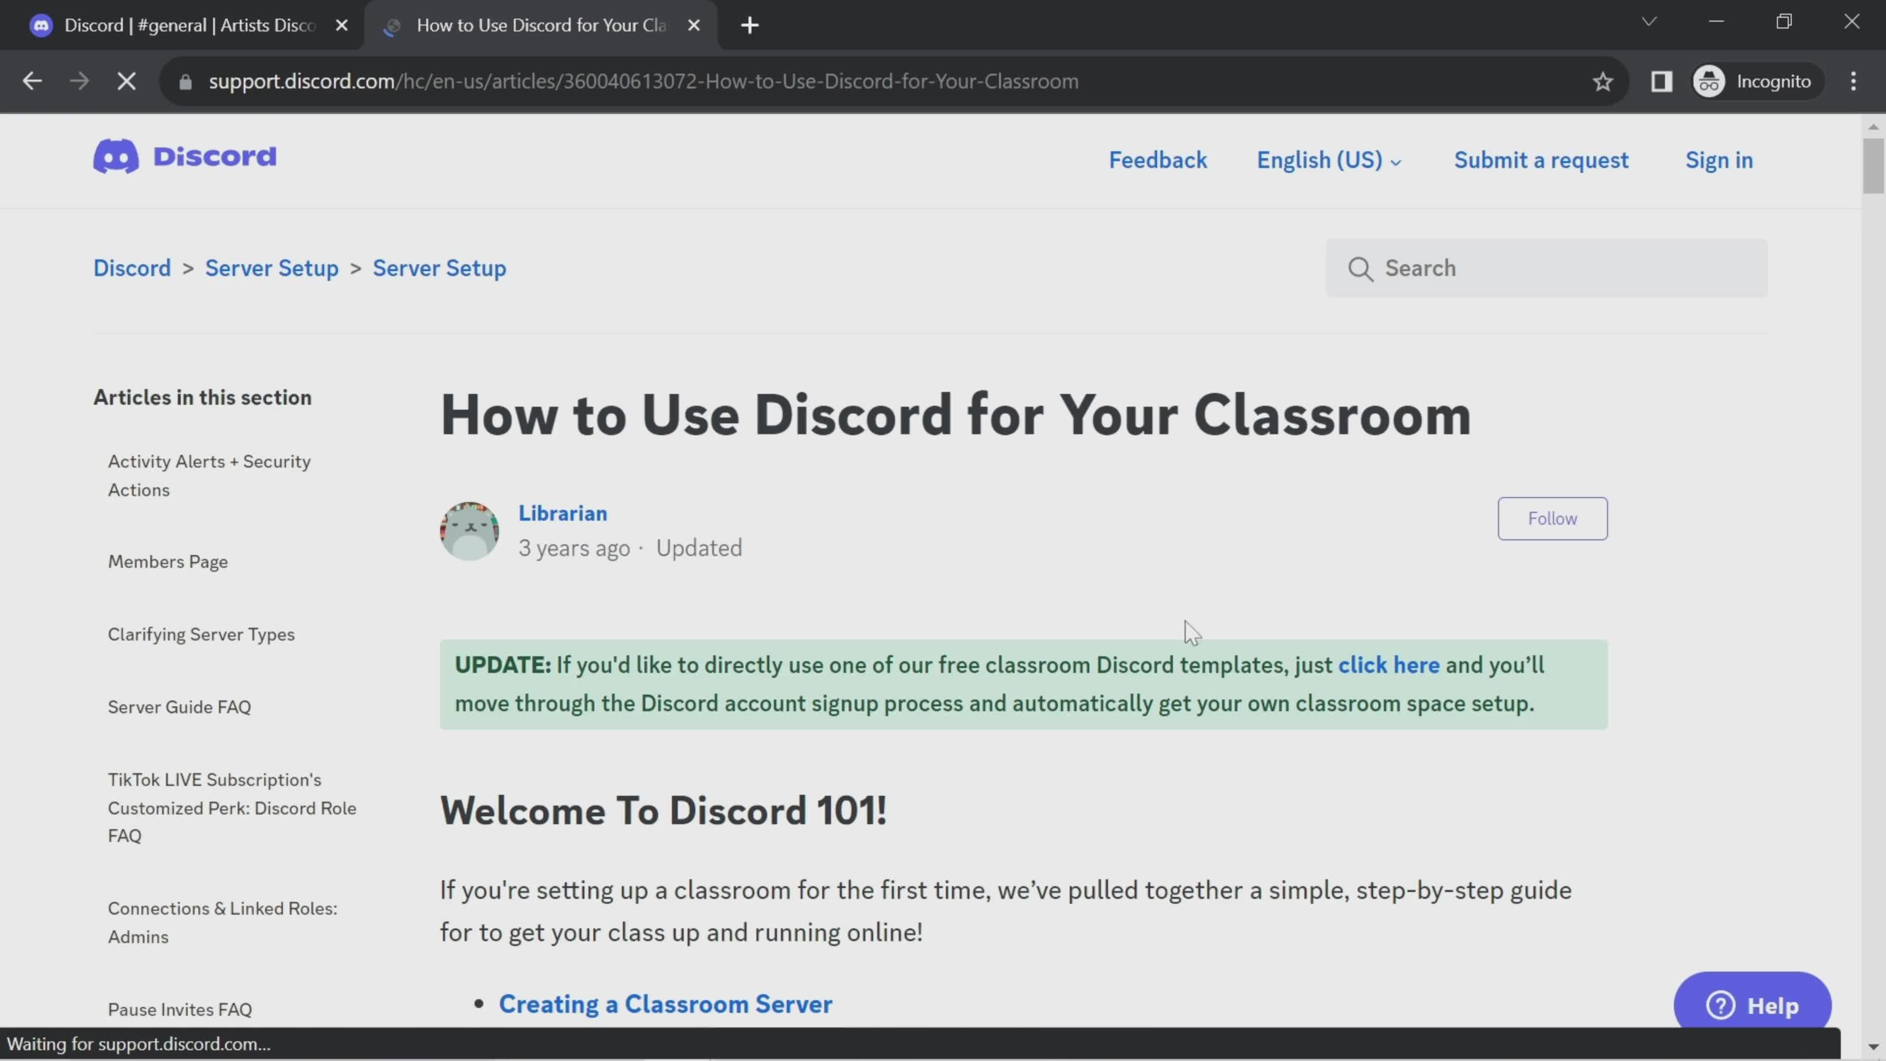Click the 'Welcome To Discord 101!' heading
1886x1061 pixels.
pyautogui.click(x=664, y=810)
